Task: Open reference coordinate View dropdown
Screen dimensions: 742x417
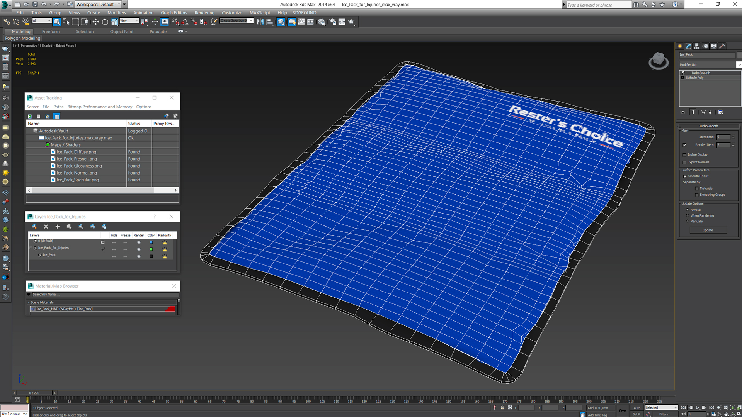Action: (x=129, y=20)
